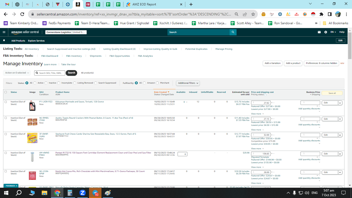Open the Chrome three-dot menu

346,14
